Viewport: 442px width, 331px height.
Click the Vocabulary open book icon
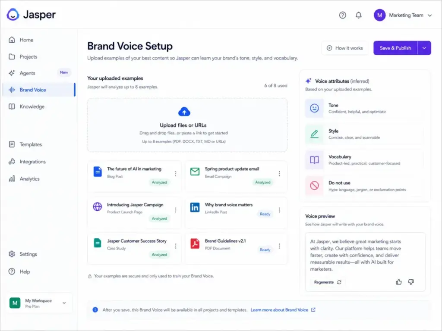pos(314,160)
